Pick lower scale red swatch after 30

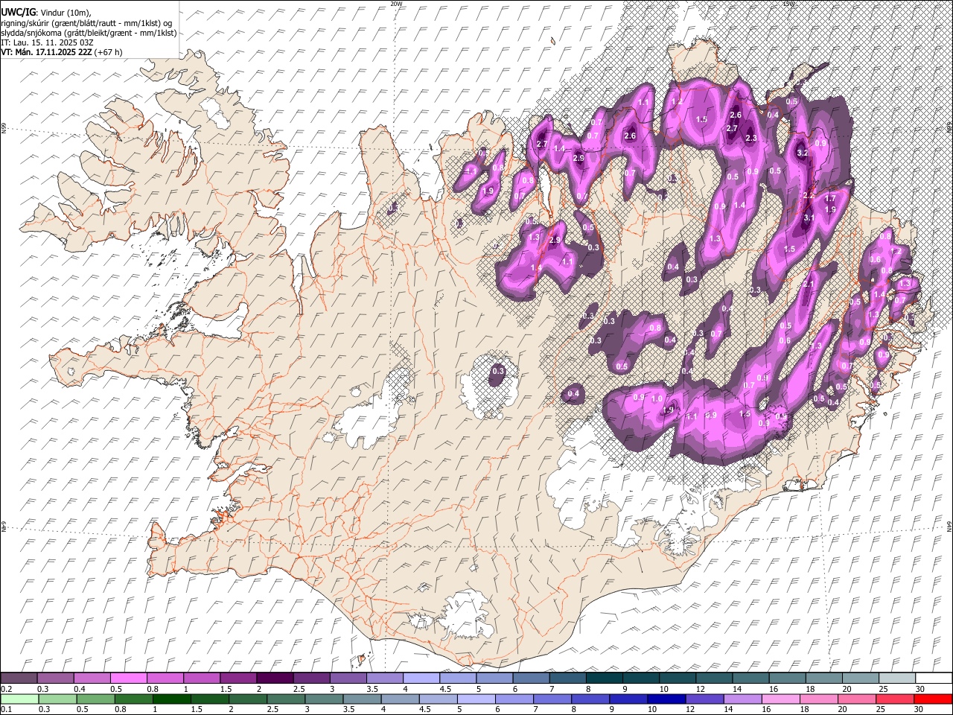(933, 699)
